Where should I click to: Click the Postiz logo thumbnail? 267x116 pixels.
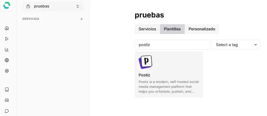145,62
